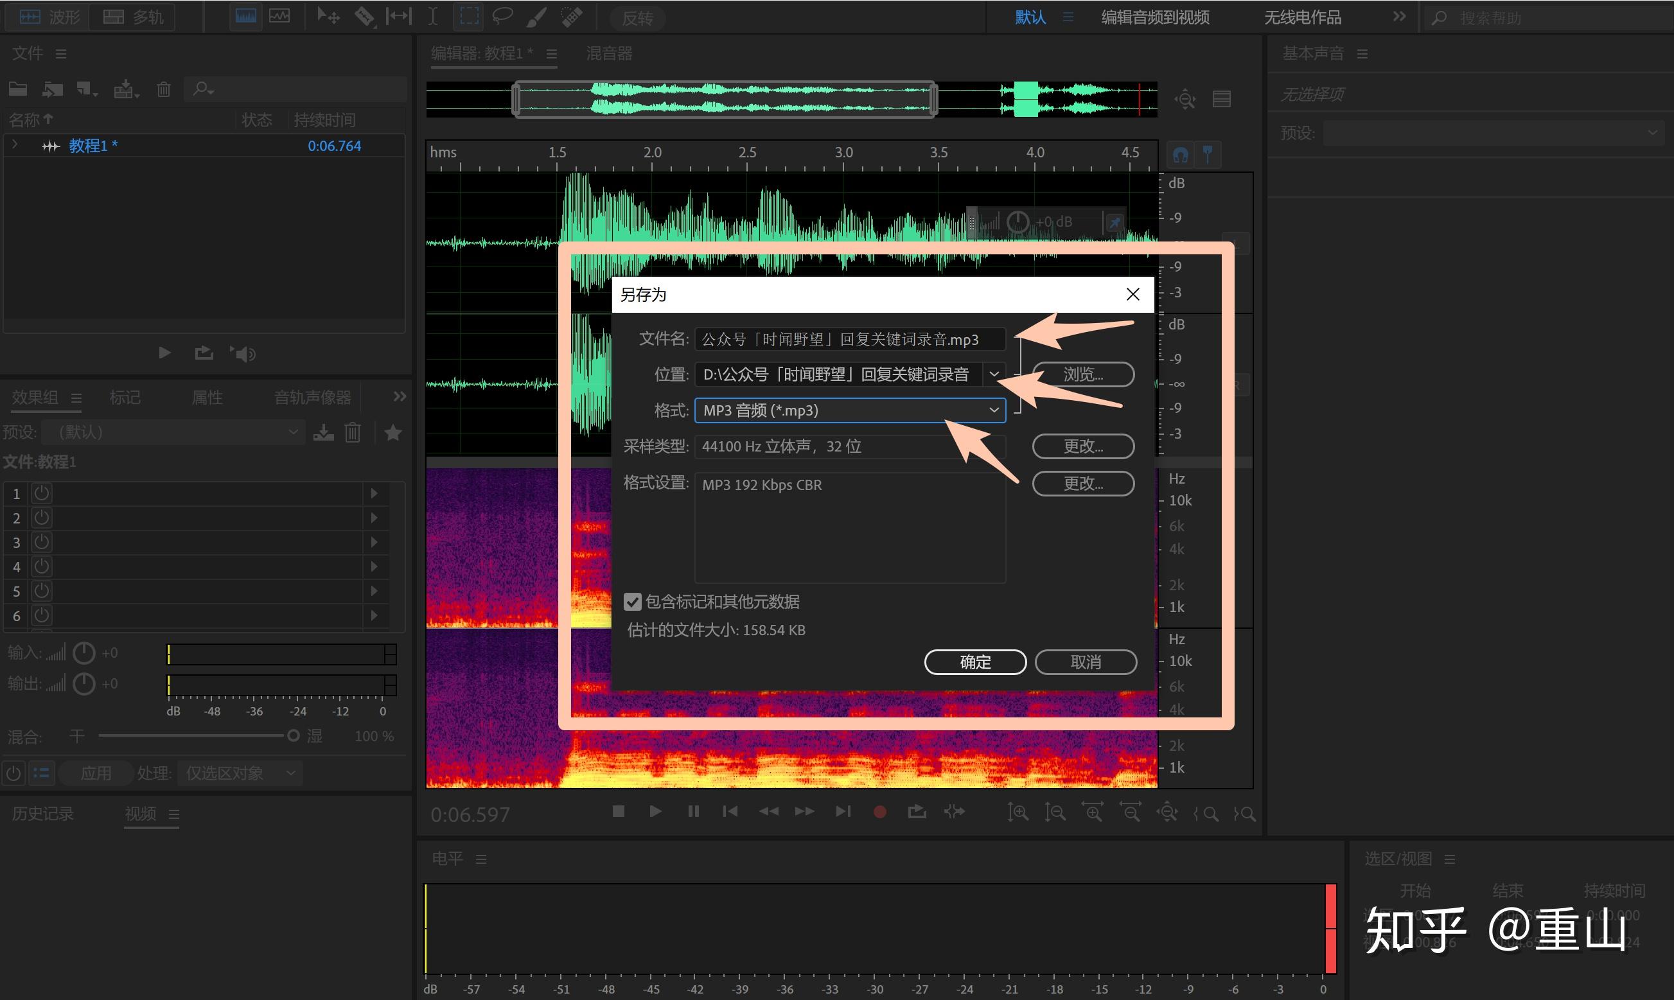The image size is (1674, 1000).
Task: Click the delete file trash icon
Action: tap(164, 89)
